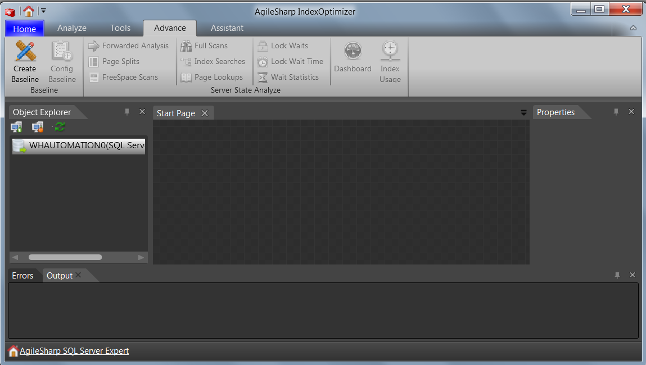View Lock Waits analysis
Screen dimensions: 646x365
tap(283, 45)
